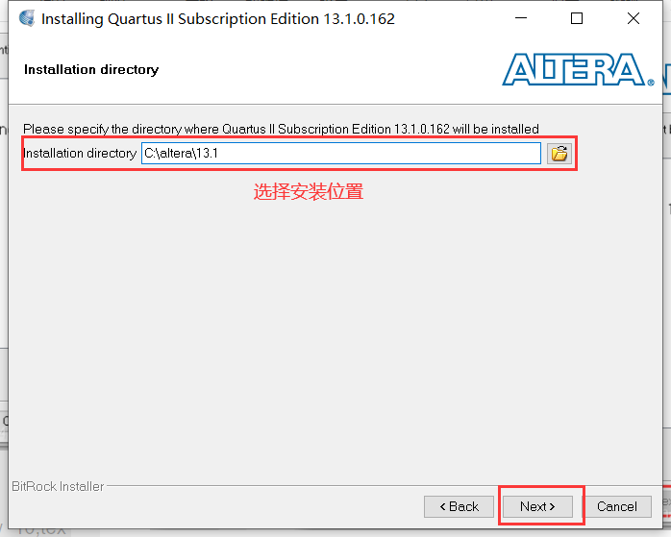671x537 pixels.
Task: Go to the previous step with Back
Action: [459, 506]
